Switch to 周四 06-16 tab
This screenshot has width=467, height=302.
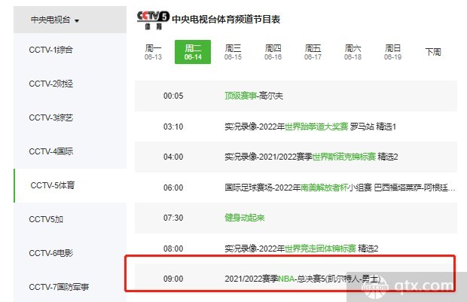(273, 52)
